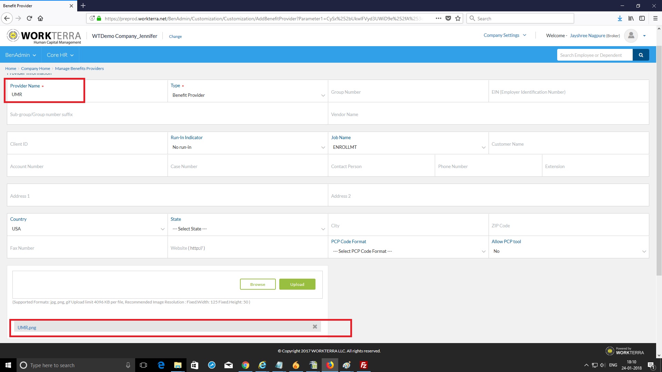Open the BenAdmin menu
662x372 pixels.
coord(20,55)
